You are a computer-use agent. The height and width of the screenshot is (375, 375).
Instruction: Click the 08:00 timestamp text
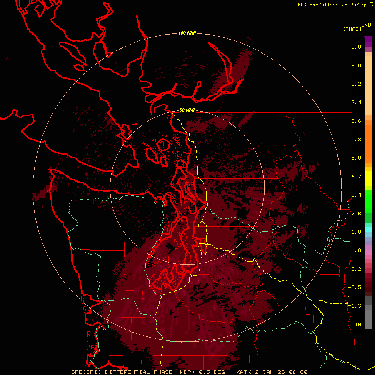click(x=298, y=372)
